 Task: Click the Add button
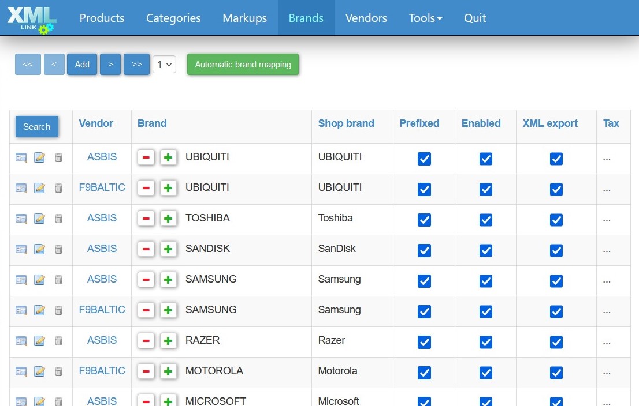[82, 64]
